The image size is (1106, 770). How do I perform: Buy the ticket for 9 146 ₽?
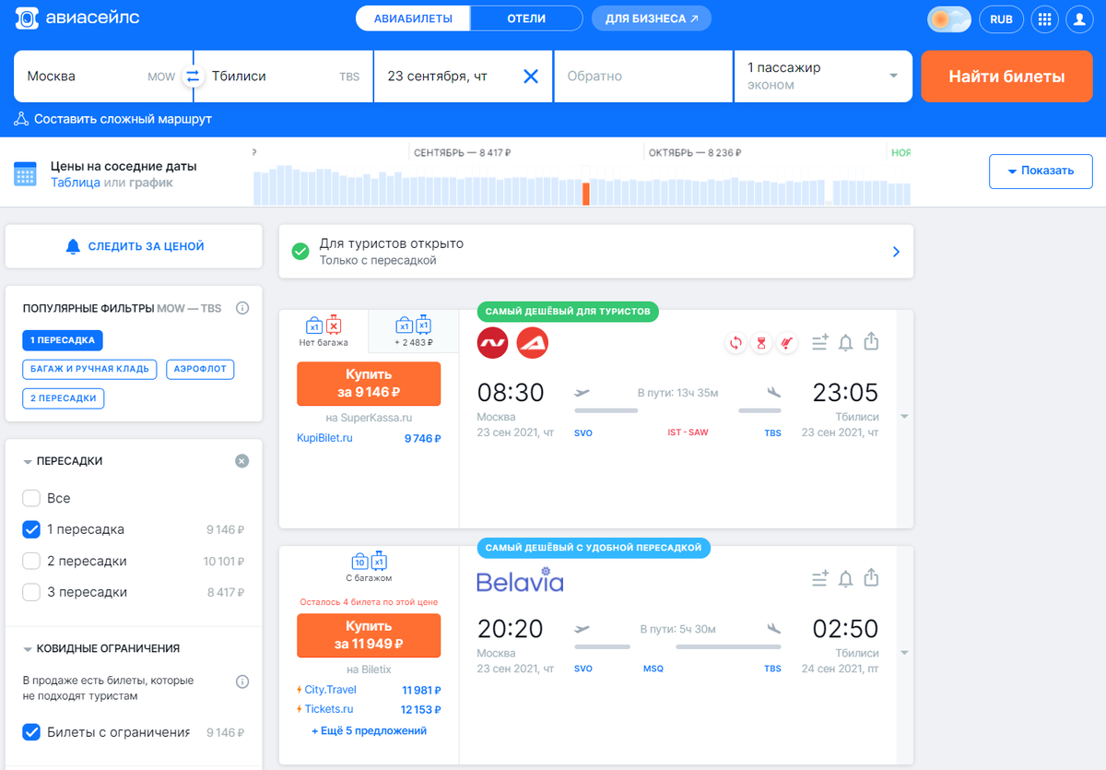(369, 384)
